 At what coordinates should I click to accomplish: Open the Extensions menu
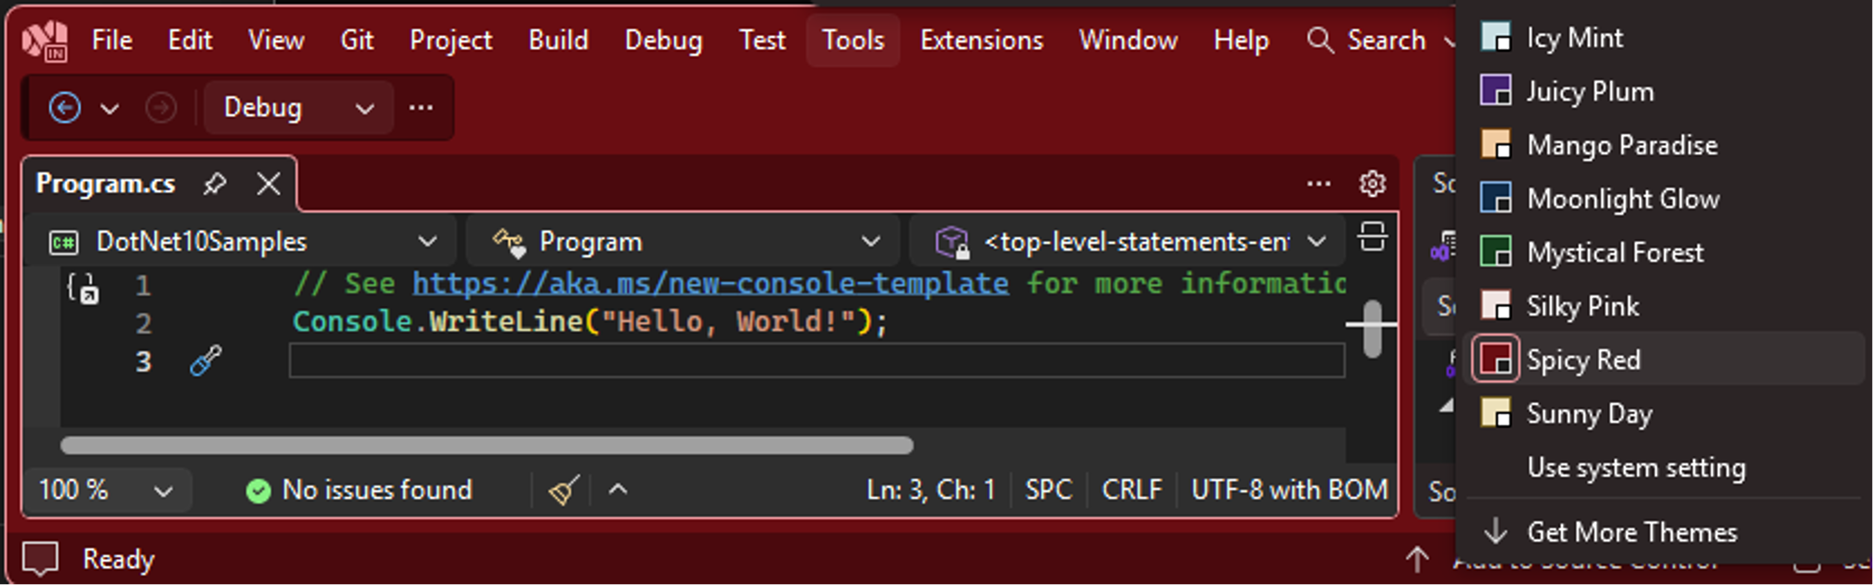tap(981, 40)
